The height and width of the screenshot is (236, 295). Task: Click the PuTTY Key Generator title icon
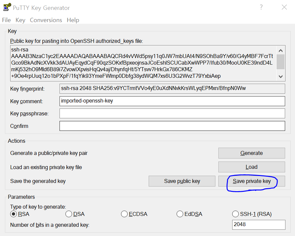[x=7, y=7]
